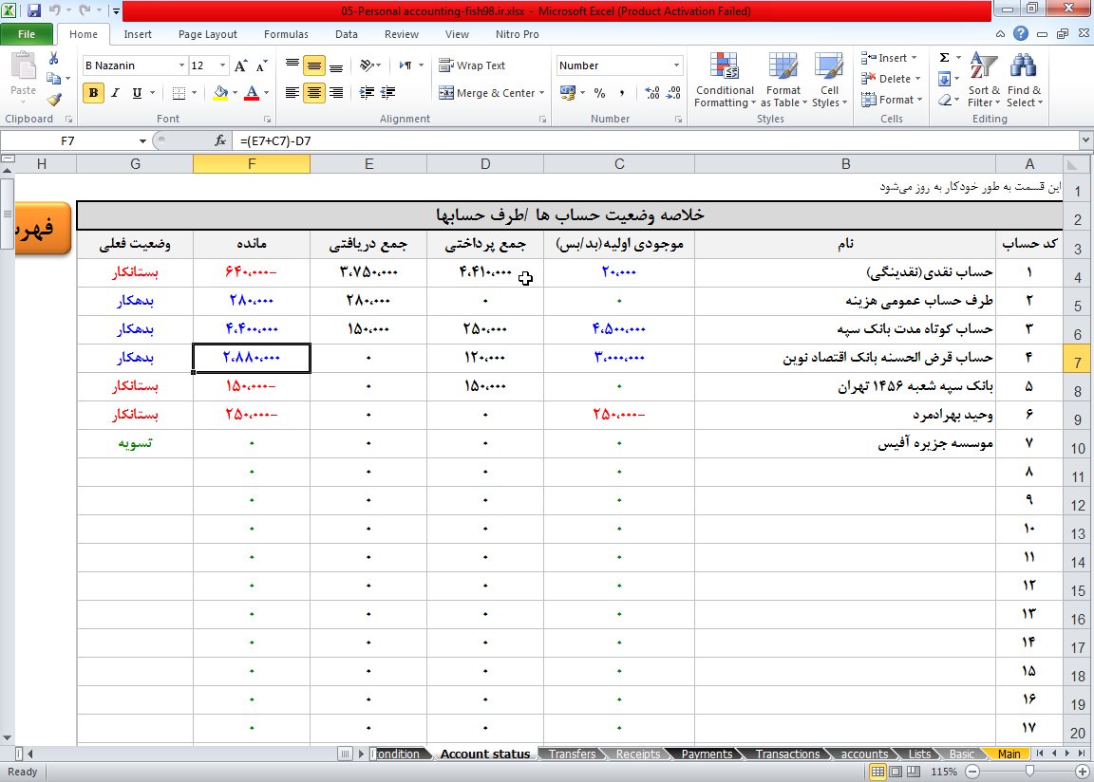Click the Delete button in Cells group

pos(892,79)
